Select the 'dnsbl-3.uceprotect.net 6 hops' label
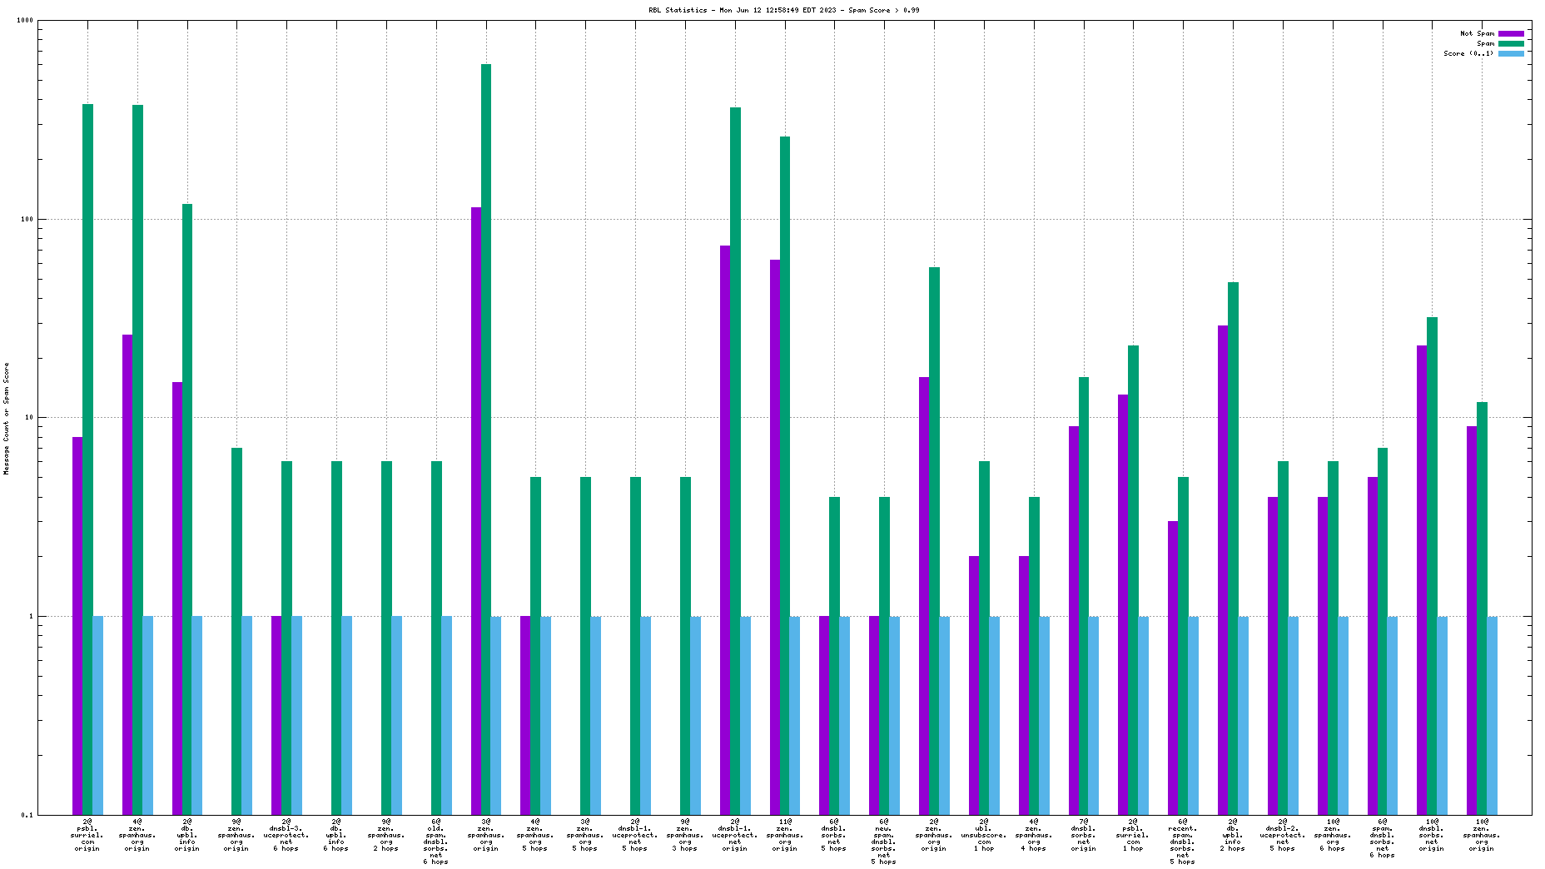1545x869 pixels. click(286, 835)
